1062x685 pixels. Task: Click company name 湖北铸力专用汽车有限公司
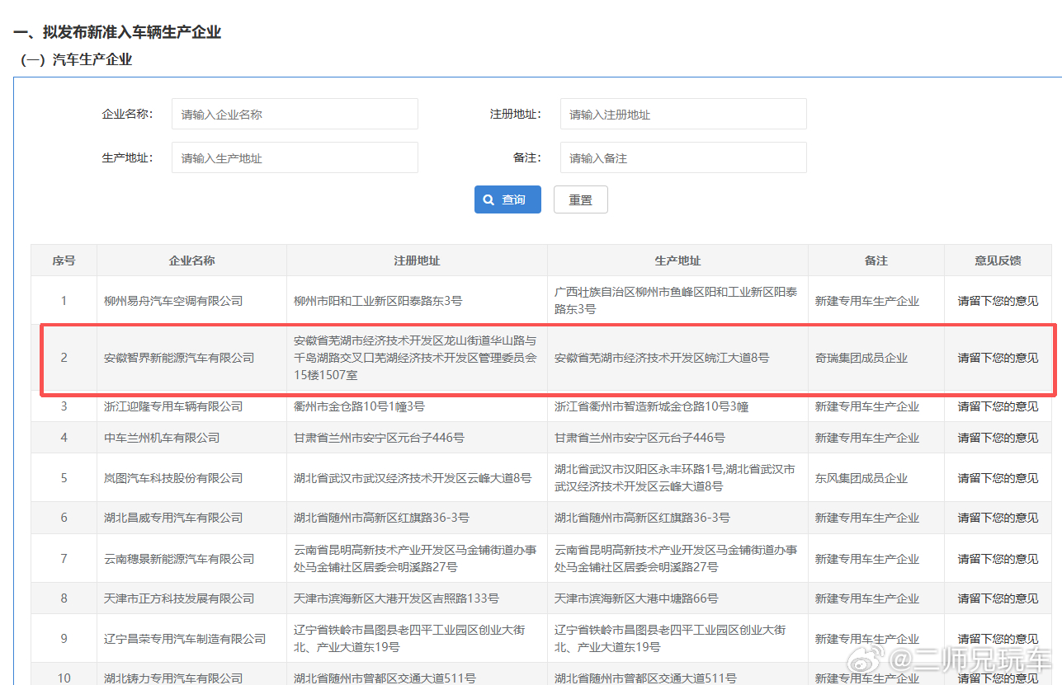click(x=173, y=678)
